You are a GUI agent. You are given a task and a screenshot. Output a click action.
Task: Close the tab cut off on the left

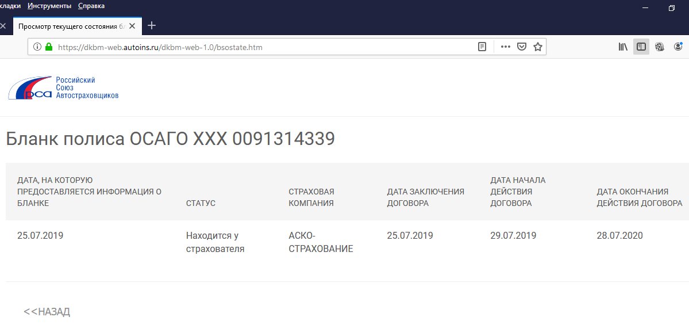3,26
